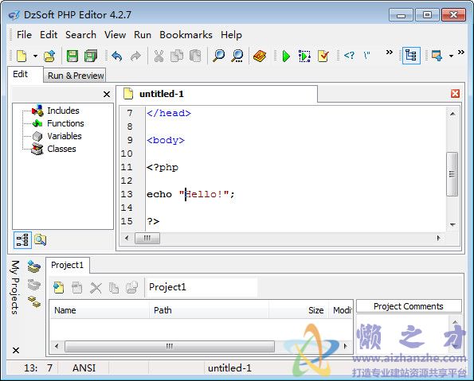
Task: Redo with the gray arrow icon
Action: [x=135, y=56]
